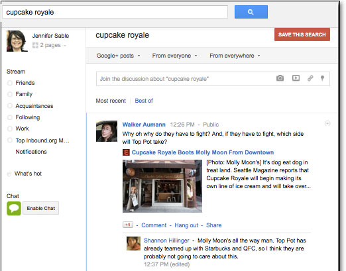
Task: Click the 12:26 PM post timestamp
Action: tap(182, 125)
